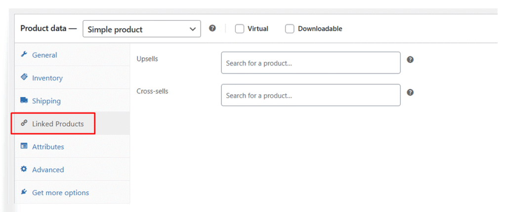Click the wrench icon beside General
Screen dimensions: 506x212
tap(24, 55)
